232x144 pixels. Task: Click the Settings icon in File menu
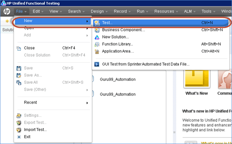point(19,115)
